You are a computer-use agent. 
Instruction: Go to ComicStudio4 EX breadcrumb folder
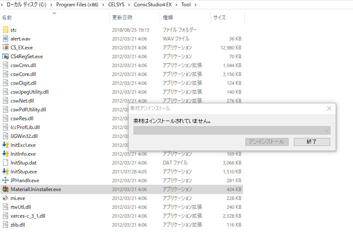pyautogui.click(x=153, y=5)
